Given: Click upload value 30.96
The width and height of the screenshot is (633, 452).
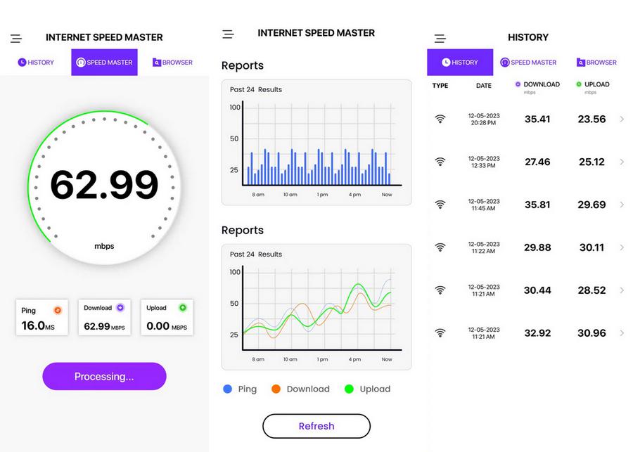Looking at the screenshot, I should [592, 333].
